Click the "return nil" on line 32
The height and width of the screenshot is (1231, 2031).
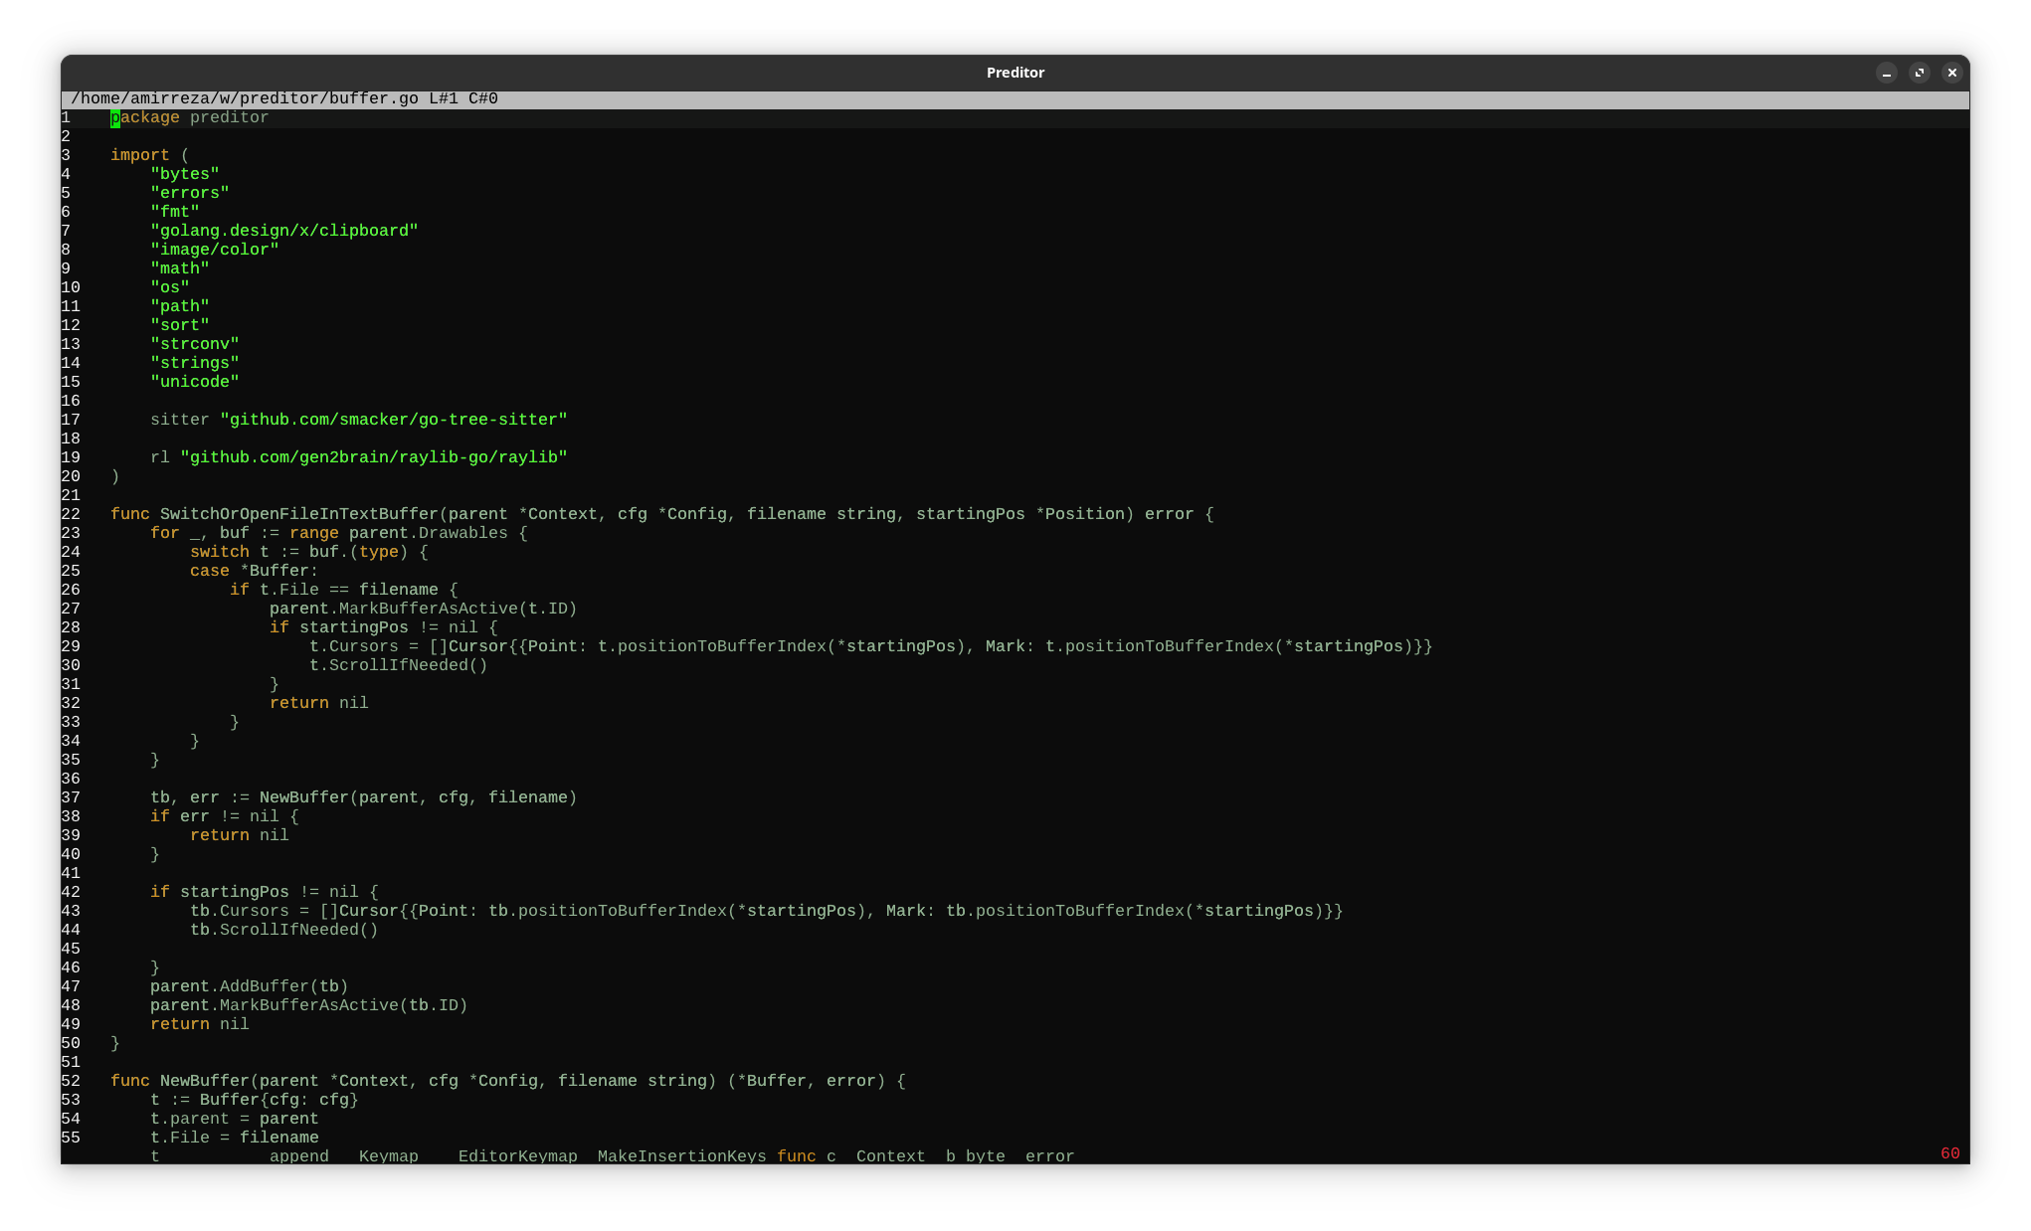tap(318, 703)
